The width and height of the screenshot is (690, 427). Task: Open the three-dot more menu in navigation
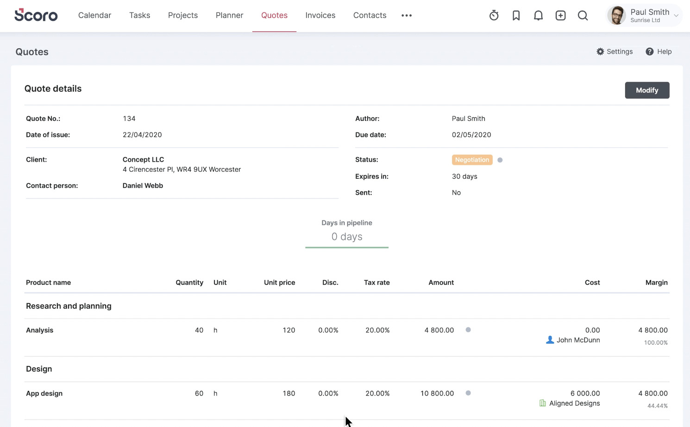click(x=407, y=15)
